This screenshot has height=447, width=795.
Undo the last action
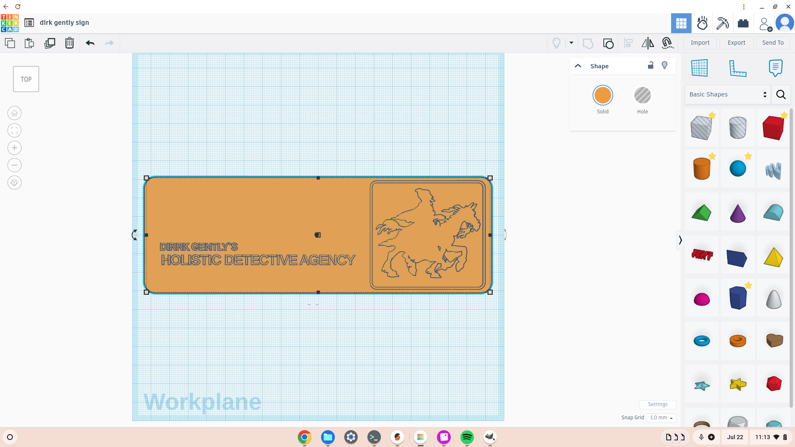pyautogui.click(x=90, y=43)
